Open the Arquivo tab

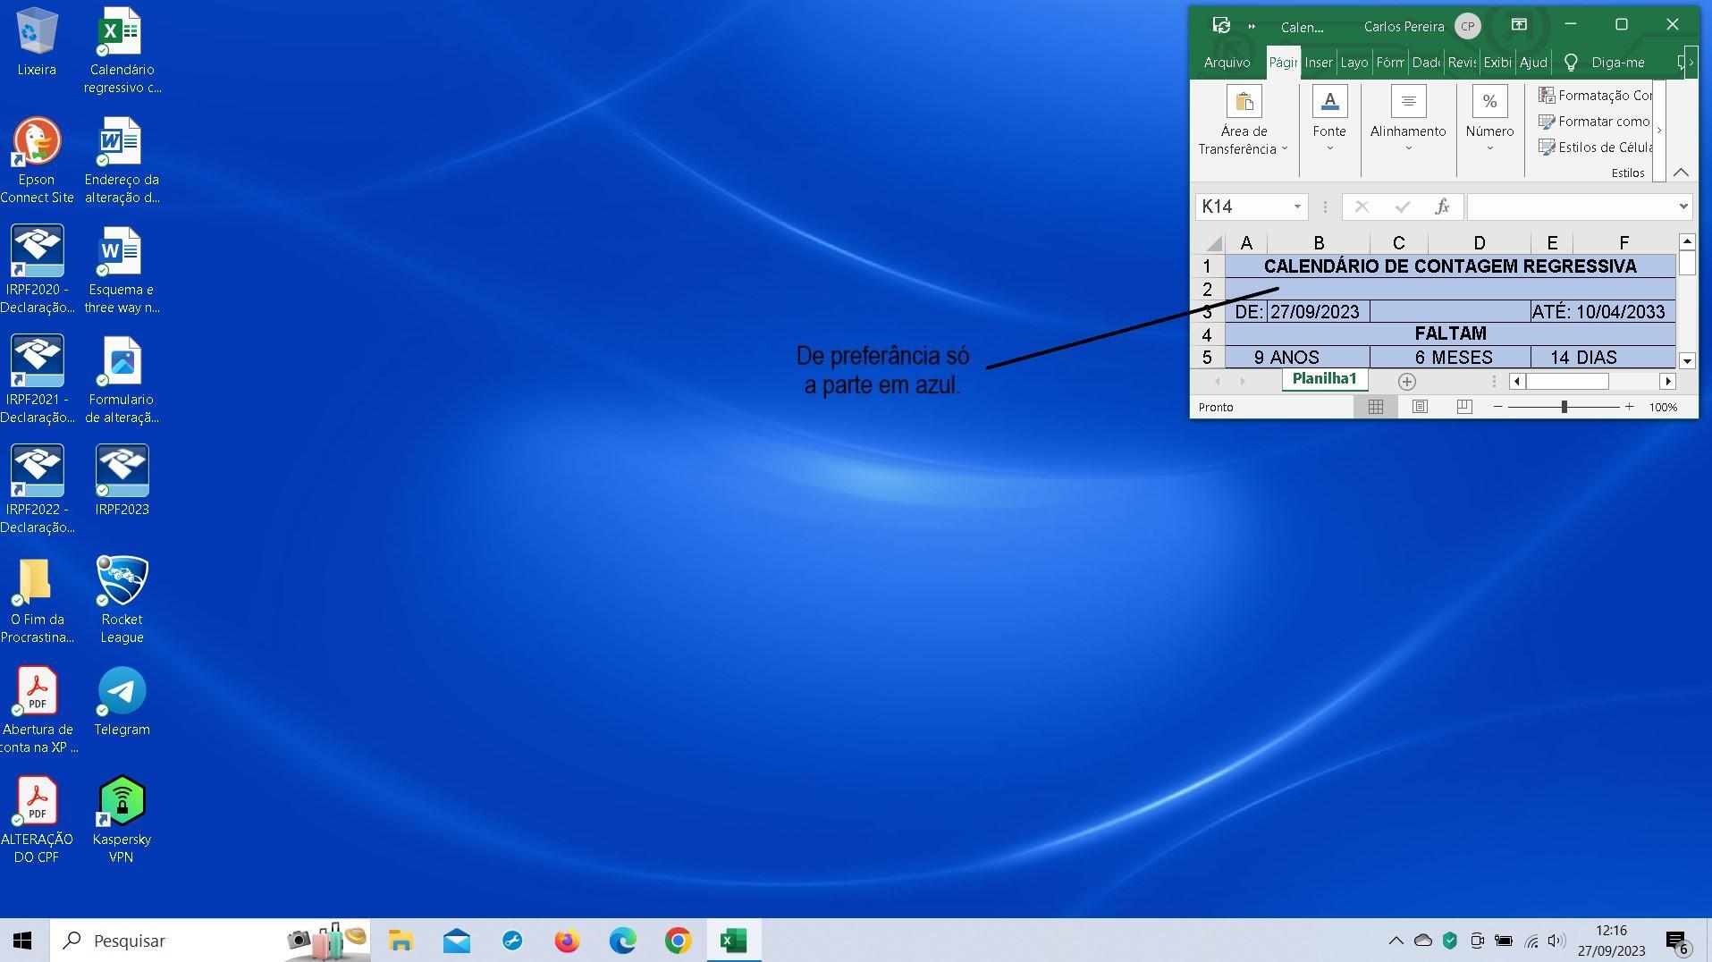pyautogui.click(x=1227, y=63)
